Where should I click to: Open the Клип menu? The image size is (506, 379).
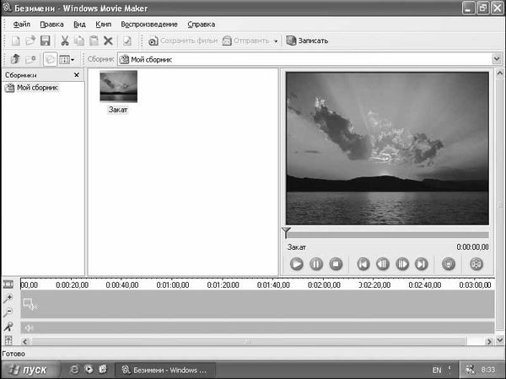click(103, 24)
